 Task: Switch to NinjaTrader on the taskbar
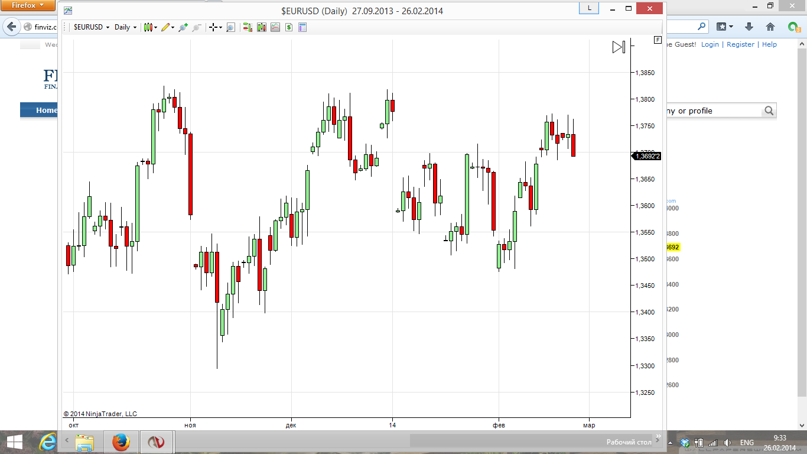156,442
